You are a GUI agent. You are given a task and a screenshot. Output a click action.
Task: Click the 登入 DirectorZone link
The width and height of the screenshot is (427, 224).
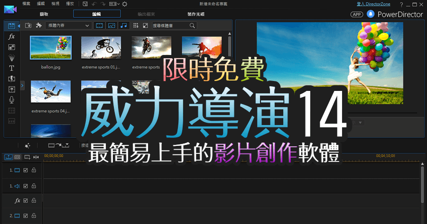coord(373,4)
